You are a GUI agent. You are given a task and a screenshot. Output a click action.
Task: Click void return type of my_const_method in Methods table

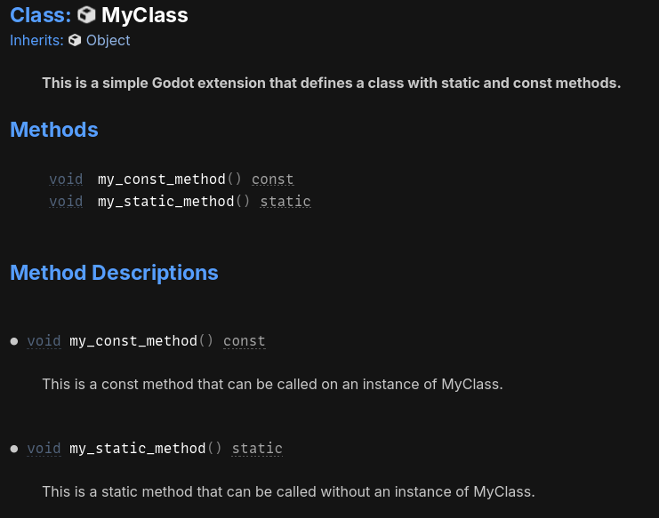[66, 179]
